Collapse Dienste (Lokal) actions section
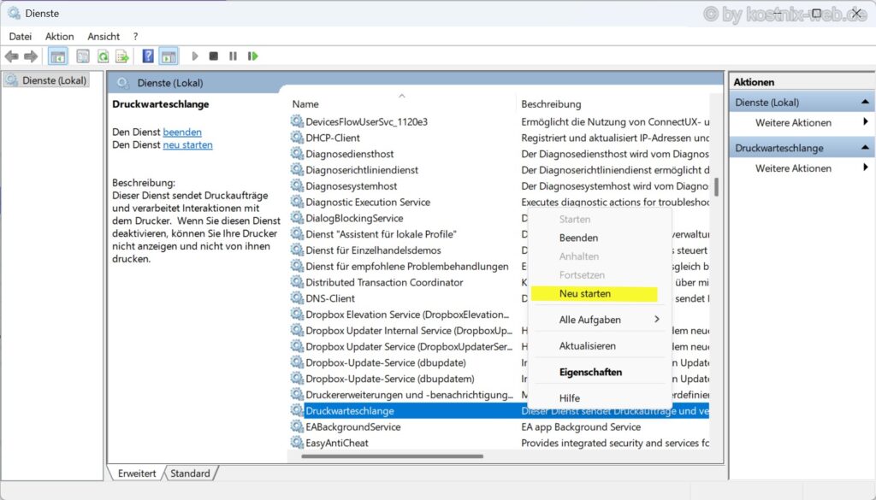The width and height of the screenshot is (876, 500). pyautogui.click(x=865, y=102)
